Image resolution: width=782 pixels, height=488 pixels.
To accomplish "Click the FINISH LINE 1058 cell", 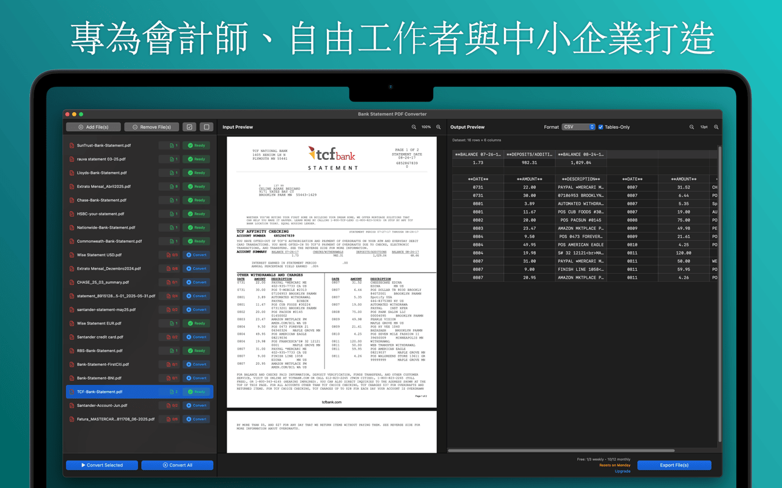I will 580,269.
